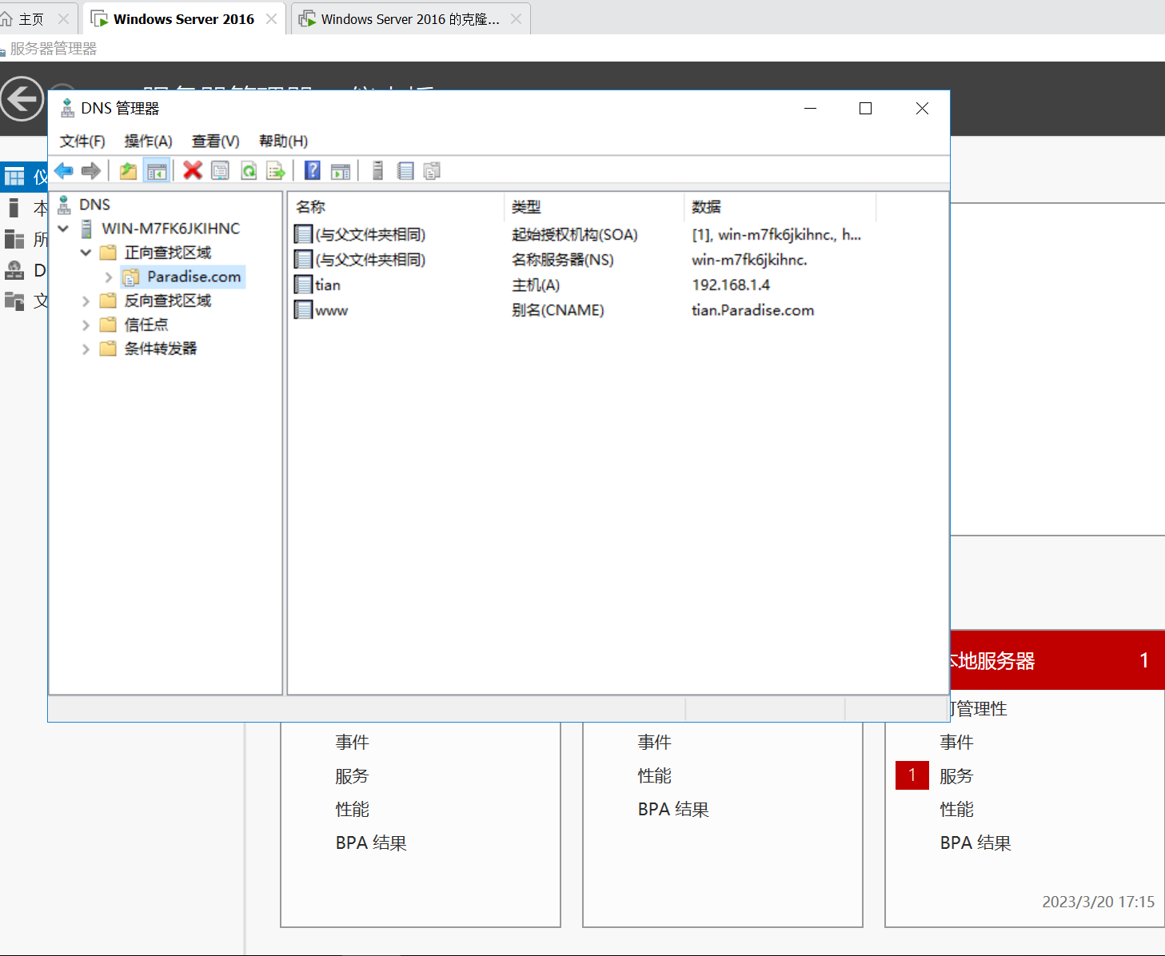Select the Paradise.com zone
Viewport: 1165px width, 956px height.
click(x=194, y=277)
